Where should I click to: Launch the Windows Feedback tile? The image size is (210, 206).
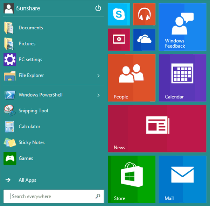pos(182,27)
